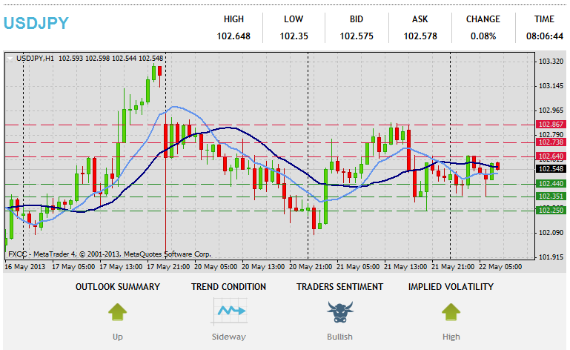Click the TRADERS SENTIMENT heading
Screen dimensions: 570x350
339,287
